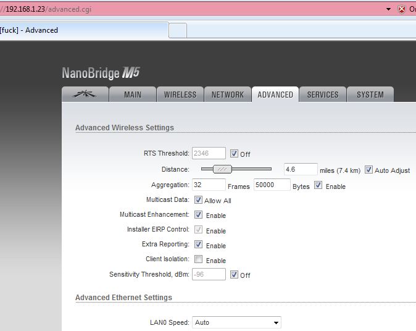The width and height of the screenshot is (416, 331).
Task: Toggle Sensitivity Threshold Off checkbox
Action: click(x=234, y=274)
